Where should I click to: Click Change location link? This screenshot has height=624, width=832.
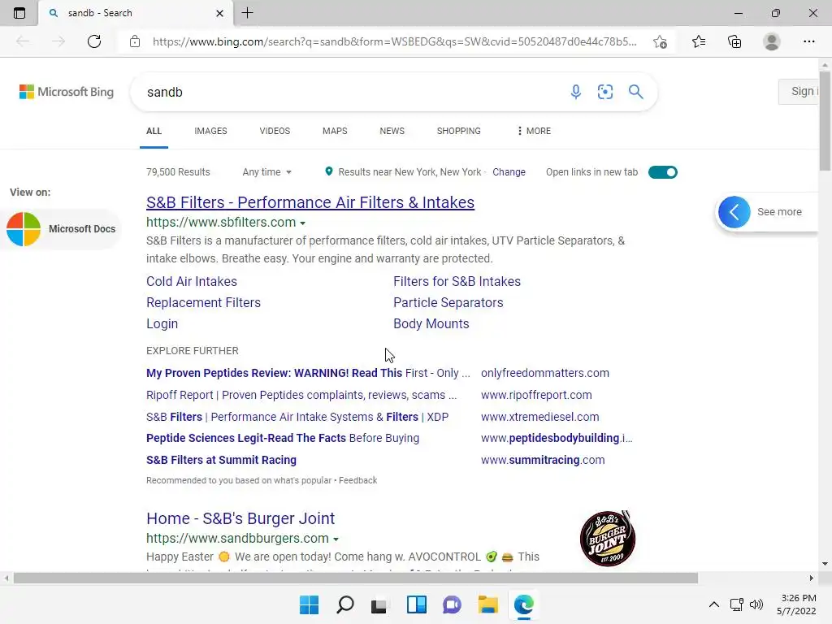pyautogui.click(x=509, y=172)
